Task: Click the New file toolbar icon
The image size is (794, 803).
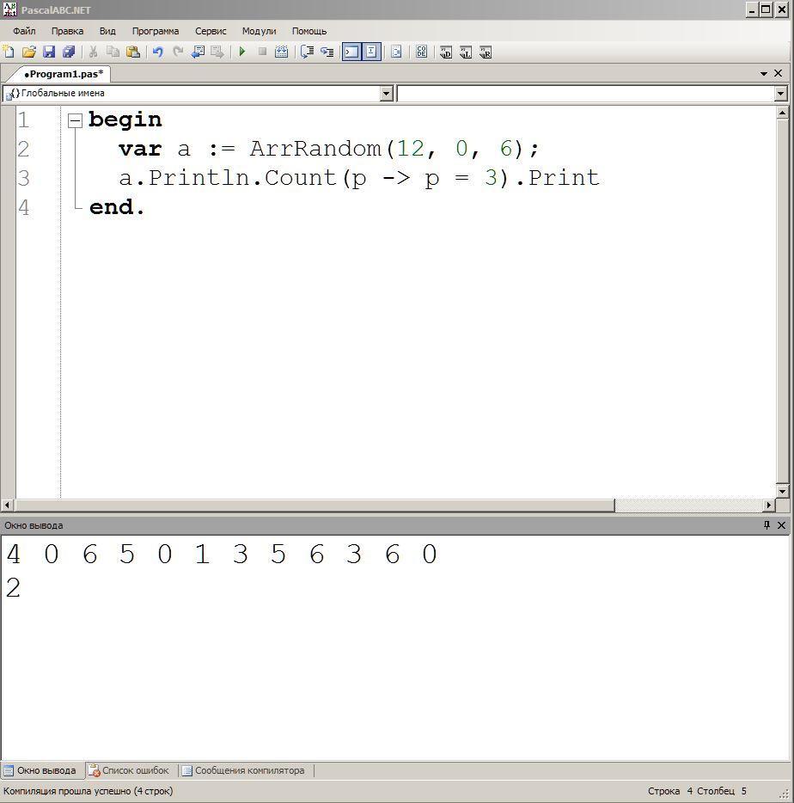Action: click(9, 52)
